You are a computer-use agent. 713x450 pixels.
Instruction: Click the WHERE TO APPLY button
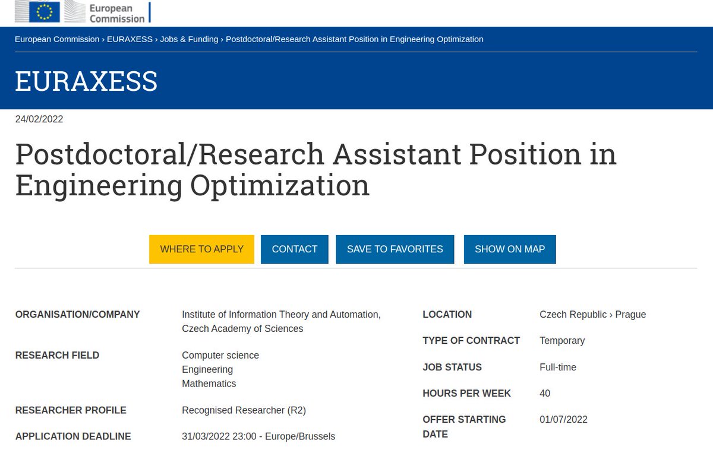(x=202, y=249)
